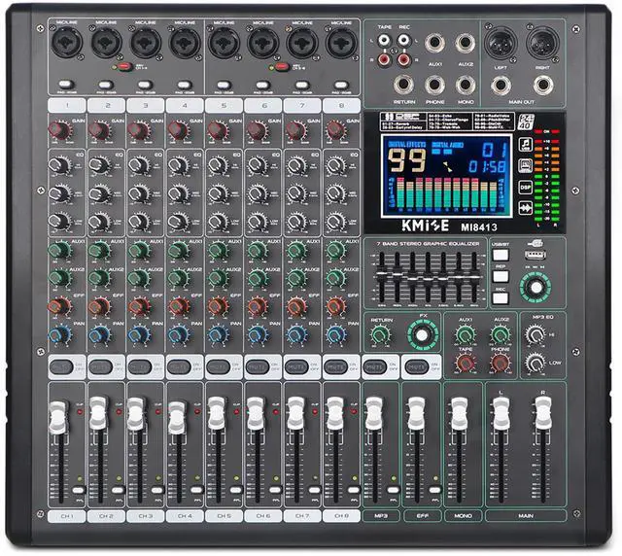This screenshot has height=556, width=622.
Task: Toggle the channel 2 PAD -20dB button
Action: [x=105, y=85]
